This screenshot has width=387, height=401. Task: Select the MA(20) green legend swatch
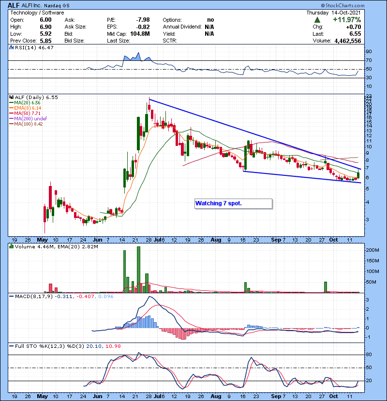[x=12, y=103]
